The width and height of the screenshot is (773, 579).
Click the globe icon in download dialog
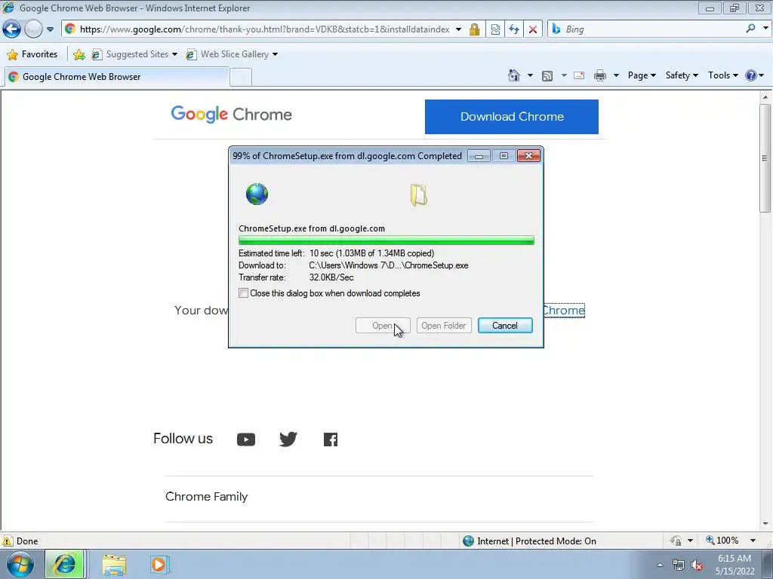pyautogui.click(x=257, y=194)
